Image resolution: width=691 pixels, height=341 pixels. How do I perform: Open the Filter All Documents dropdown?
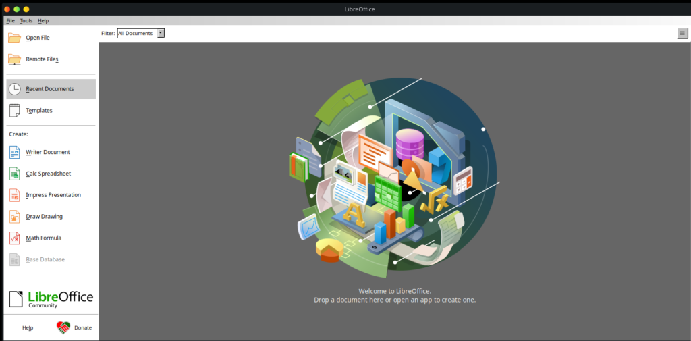coord(140,33)
